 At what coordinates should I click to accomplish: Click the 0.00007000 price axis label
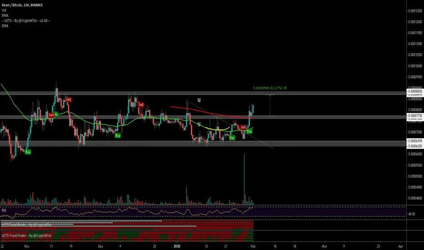[415, 132]
